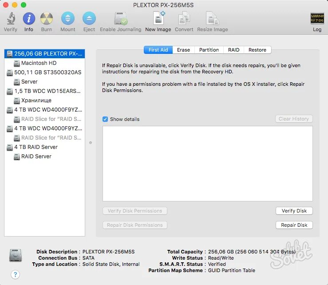Open the RAID tab
The image size is (328, 285).
pos(233,50)
